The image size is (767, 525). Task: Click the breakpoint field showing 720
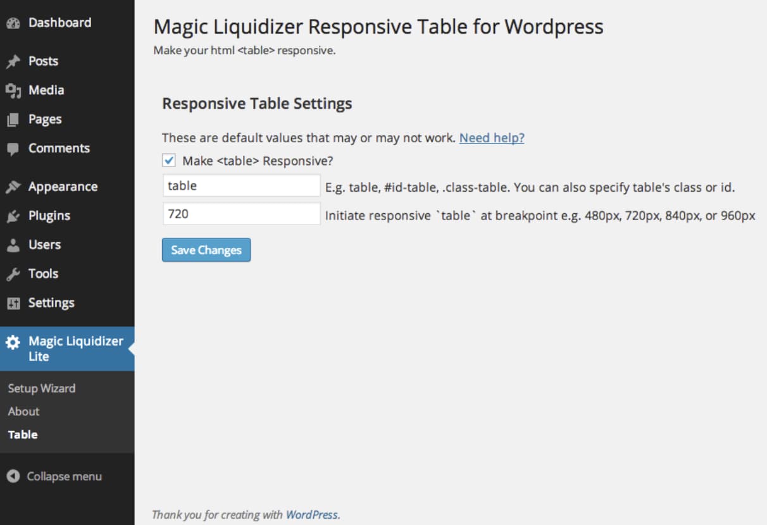tap(241, 214)
